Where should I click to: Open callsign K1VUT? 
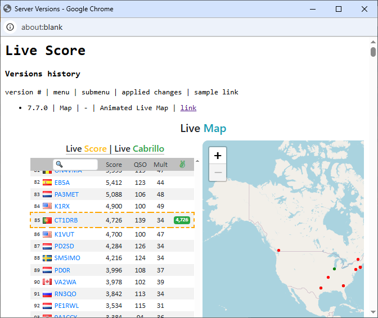64,234
